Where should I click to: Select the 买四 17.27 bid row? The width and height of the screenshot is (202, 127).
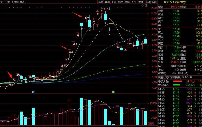click(180, 40)
